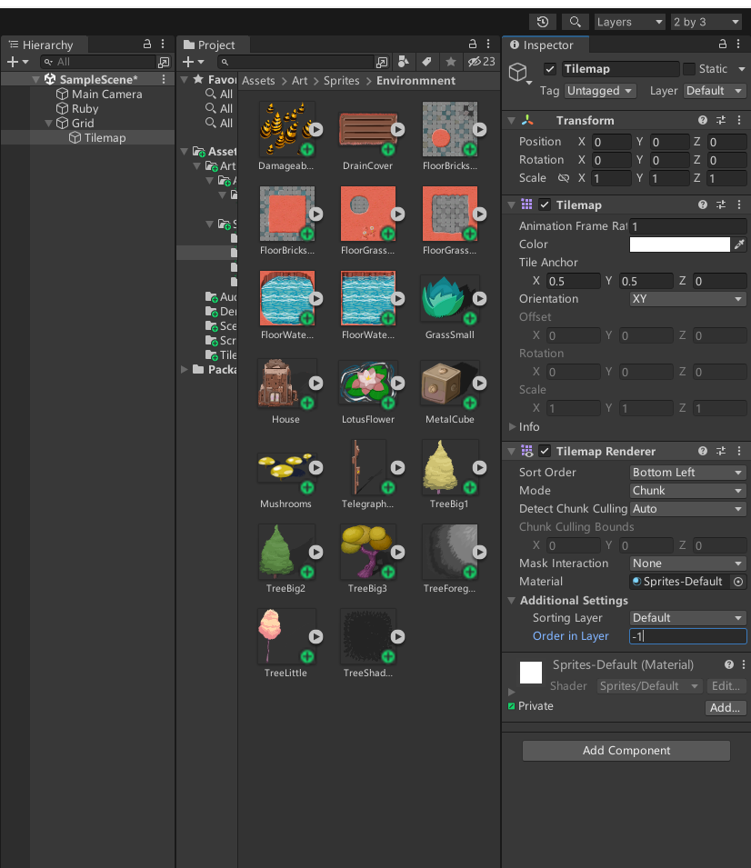
Task: Click the Add Component button
Action: tap(626, 750)
